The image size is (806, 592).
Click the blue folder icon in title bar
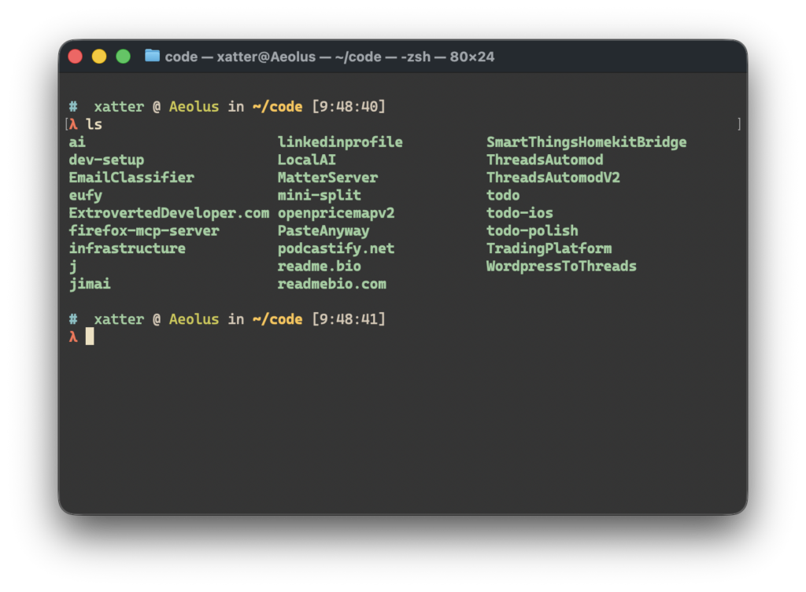[x=152, y=57]
